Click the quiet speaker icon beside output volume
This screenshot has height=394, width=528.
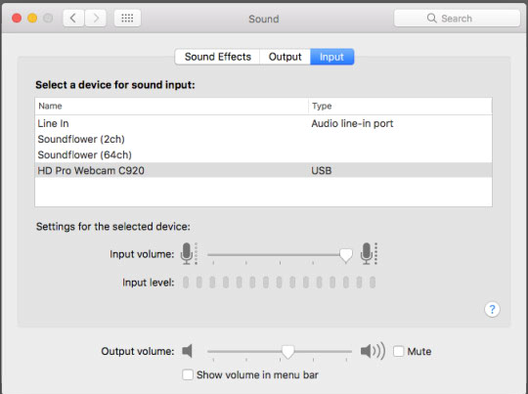187,351
